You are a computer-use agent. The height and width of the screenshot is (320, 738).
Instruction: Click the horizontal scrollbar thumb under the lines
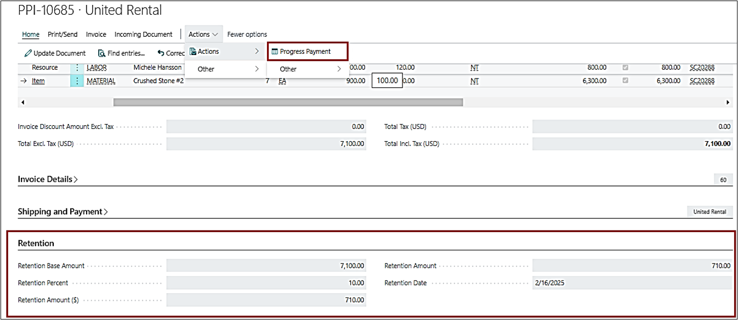click(x=288, y=103)
